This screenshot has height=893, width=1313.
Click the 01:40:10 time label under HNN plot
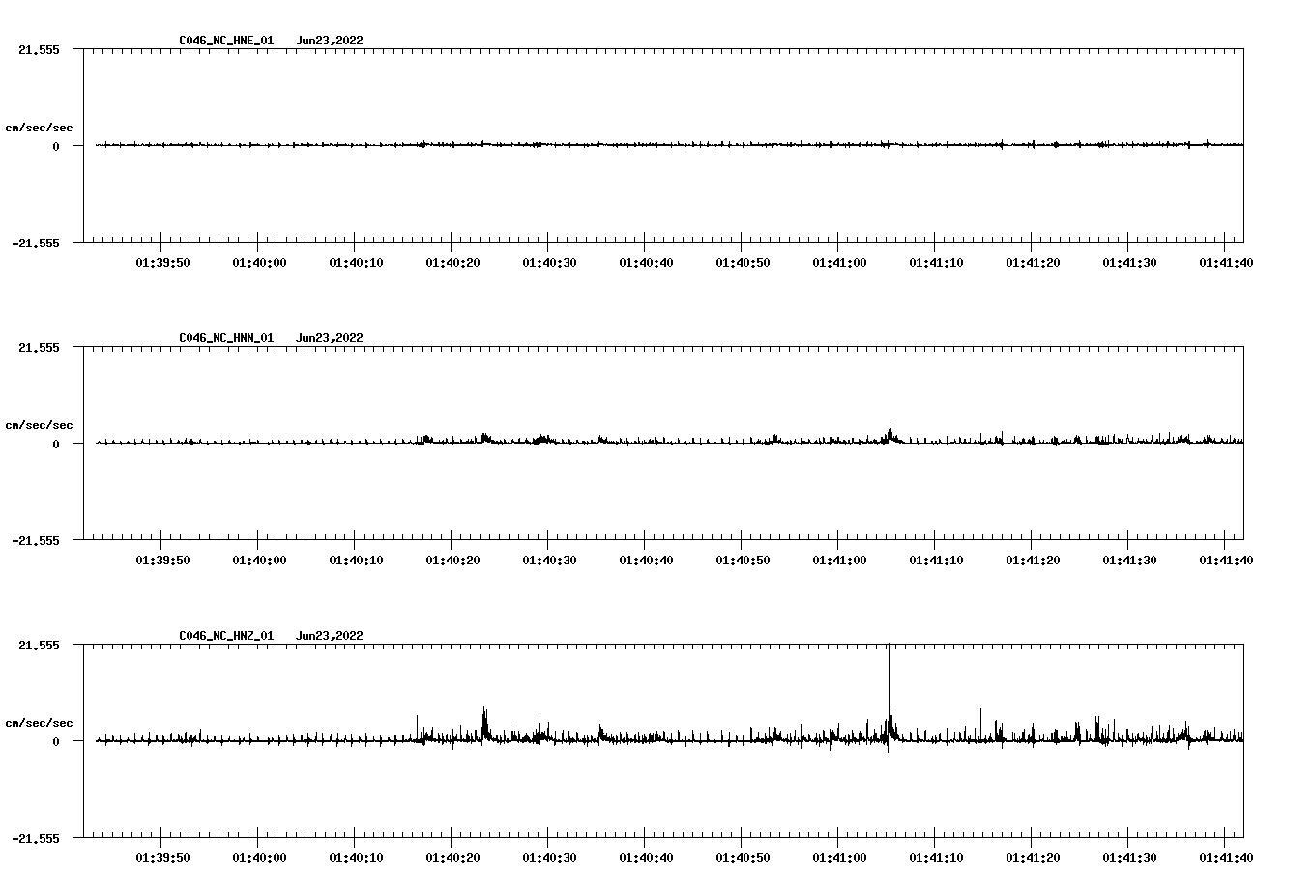pyautogui.click(x=356, y=560)
